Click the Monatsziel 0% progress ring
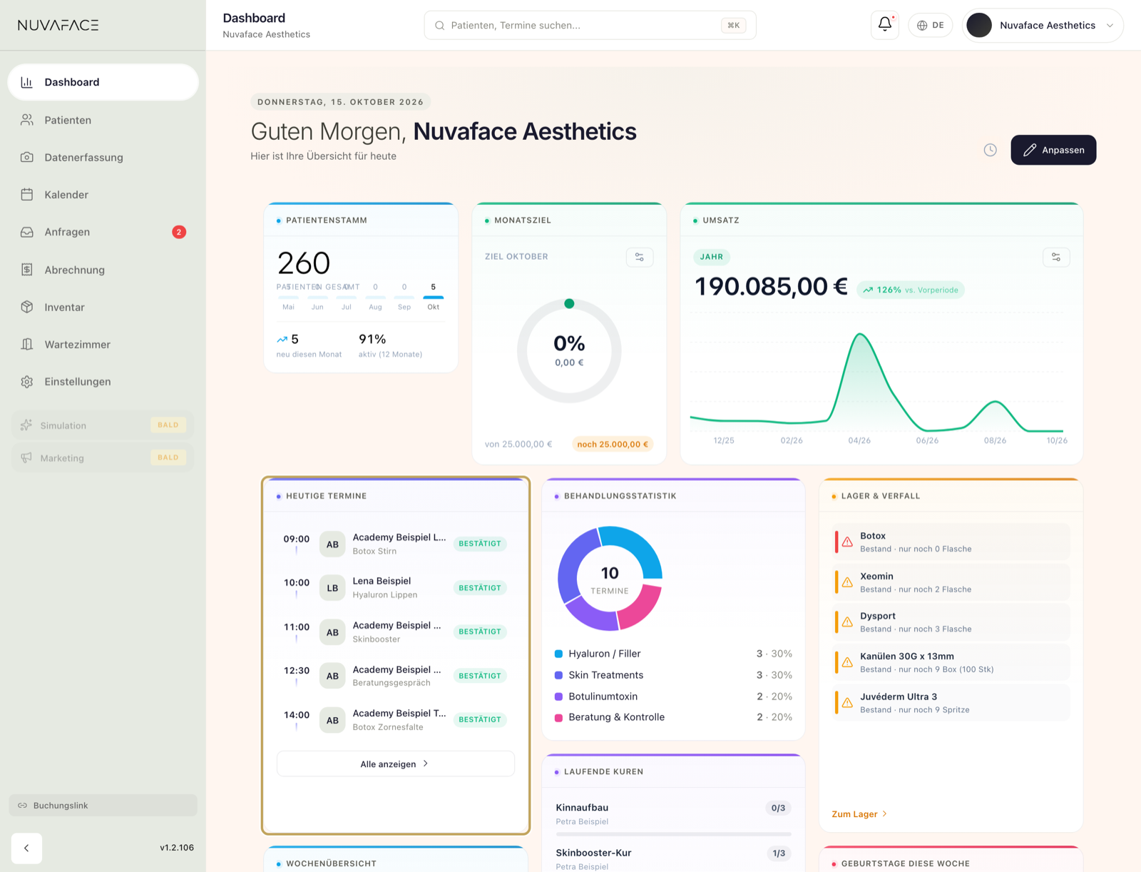The height and width of the screenshot is (872, 1141). 569,351
